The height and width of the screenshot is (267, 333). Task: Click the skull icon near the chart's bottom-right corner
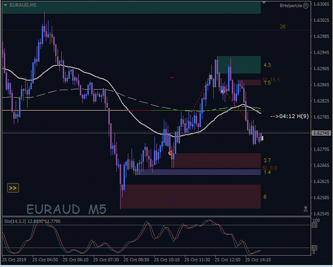click(x=305, y=210)
